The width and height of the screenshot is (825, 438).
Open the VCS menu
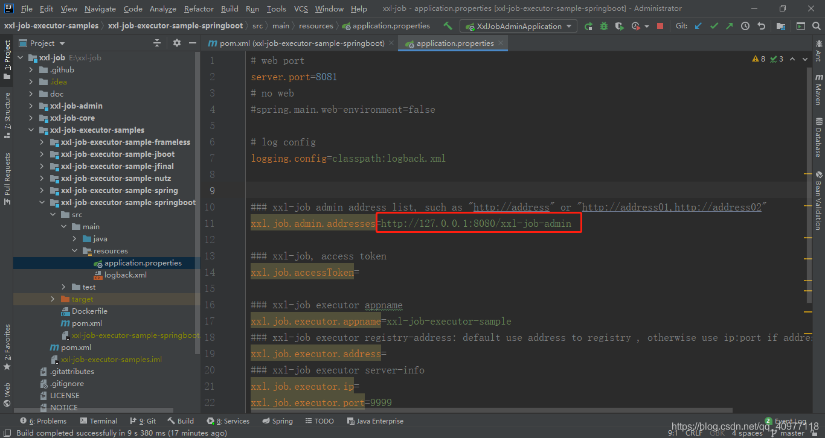301,8
